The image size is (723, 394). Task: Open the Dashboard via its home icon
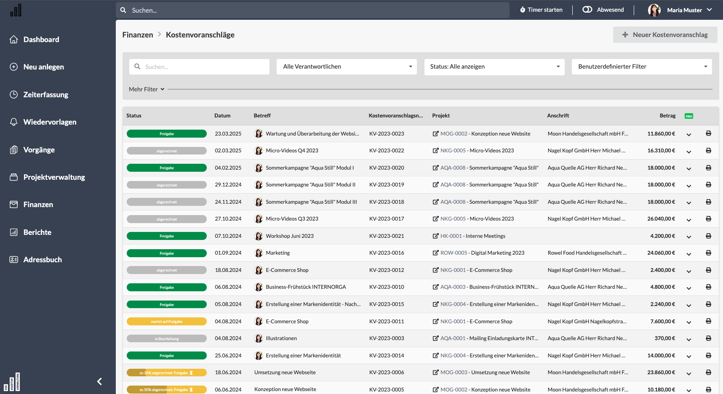coord(13,39)
